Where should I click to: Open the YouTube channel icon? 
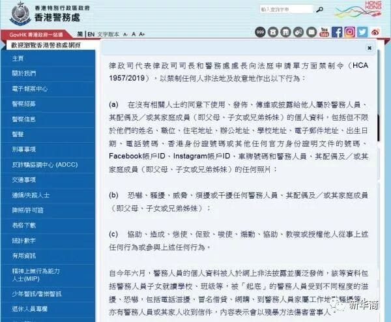pos(324,32)
